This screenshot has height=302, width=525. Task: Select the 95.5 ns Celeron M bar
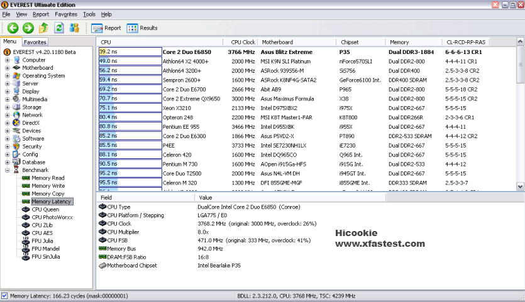(130, 183)
